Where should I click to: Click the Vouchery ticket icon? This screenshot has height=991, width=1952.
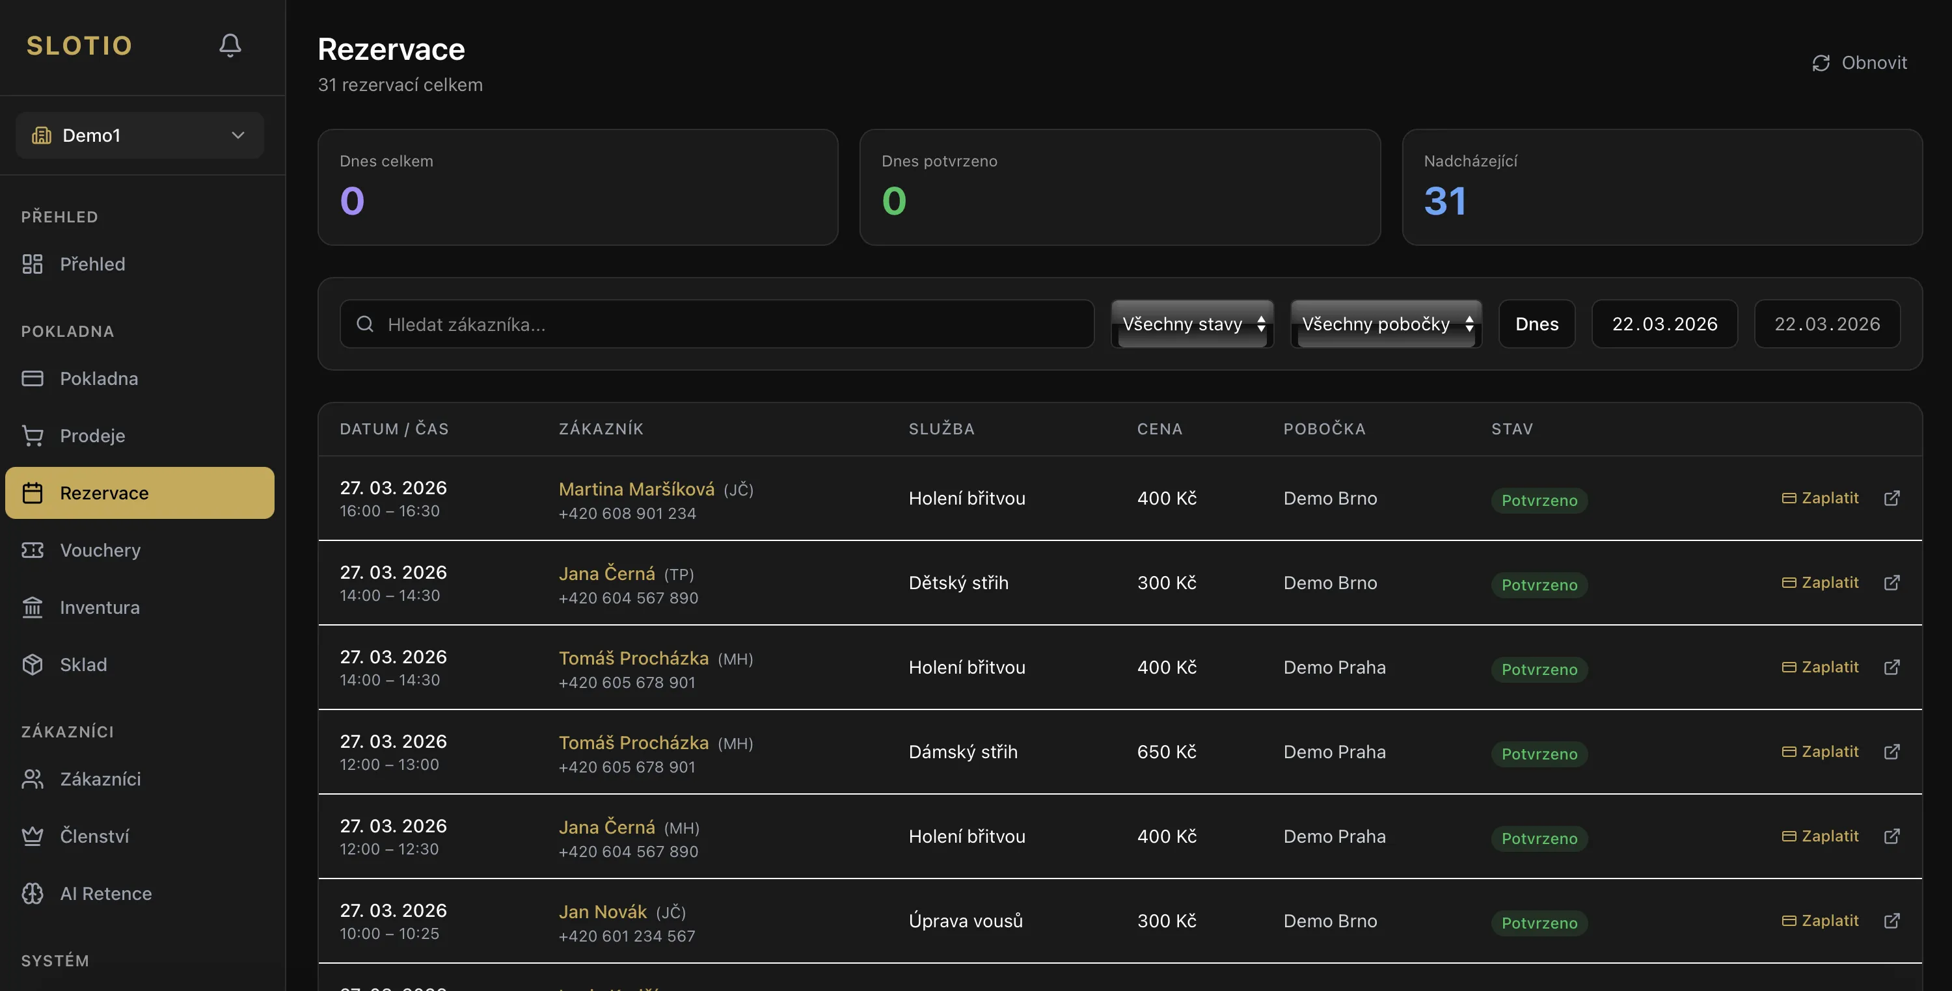click(33, 550)
